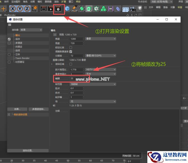Click the bottom 渲染设置... button
The width and height of the screenshot is (188, 163).
coord(28,151)
